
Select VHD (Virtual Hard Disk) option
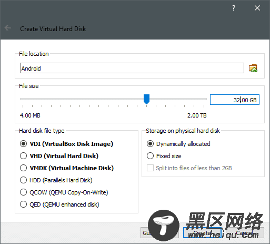coord(59,156)
